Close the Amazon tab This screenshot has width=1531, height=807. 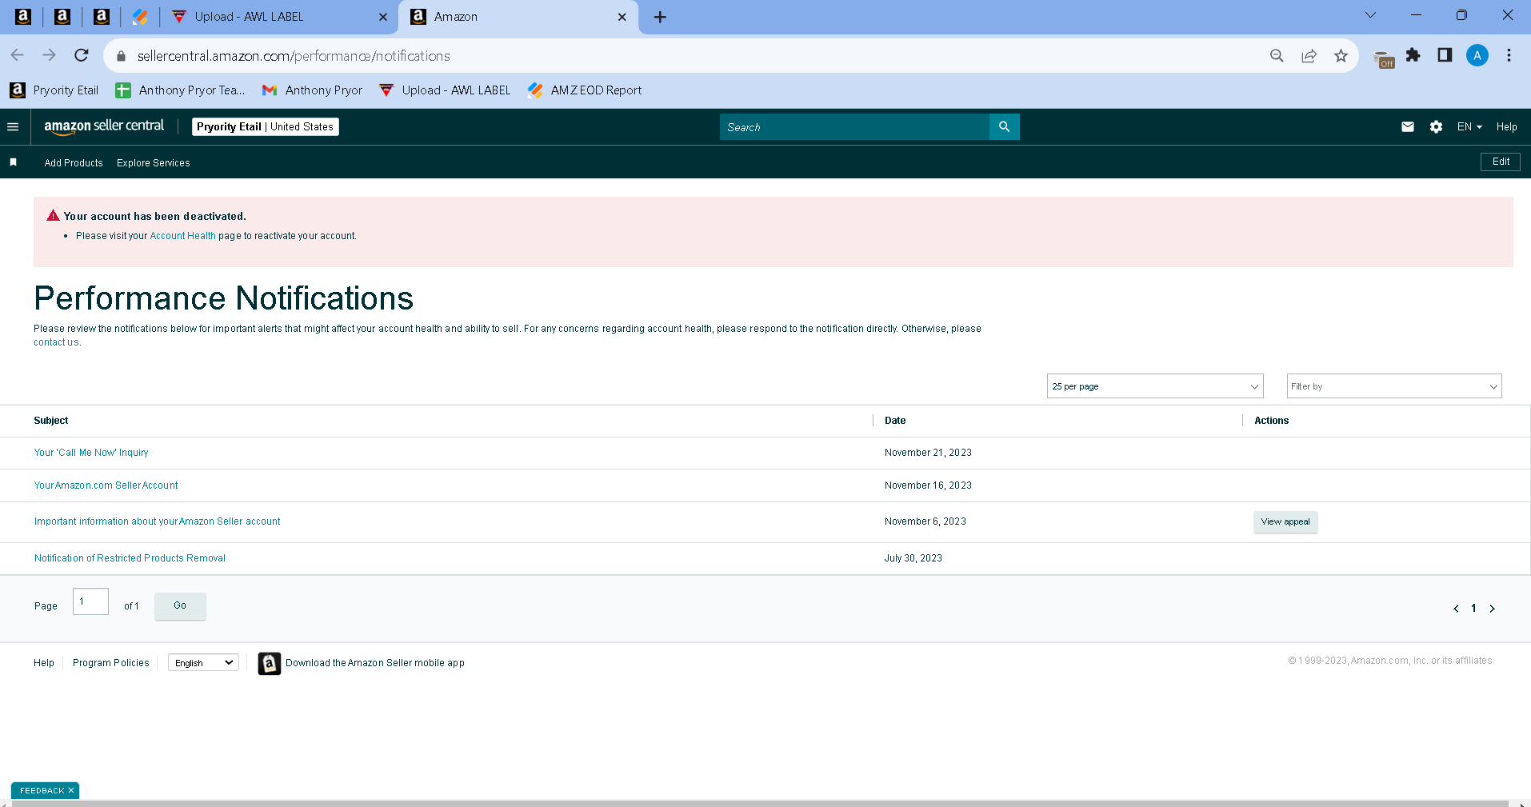622,17
